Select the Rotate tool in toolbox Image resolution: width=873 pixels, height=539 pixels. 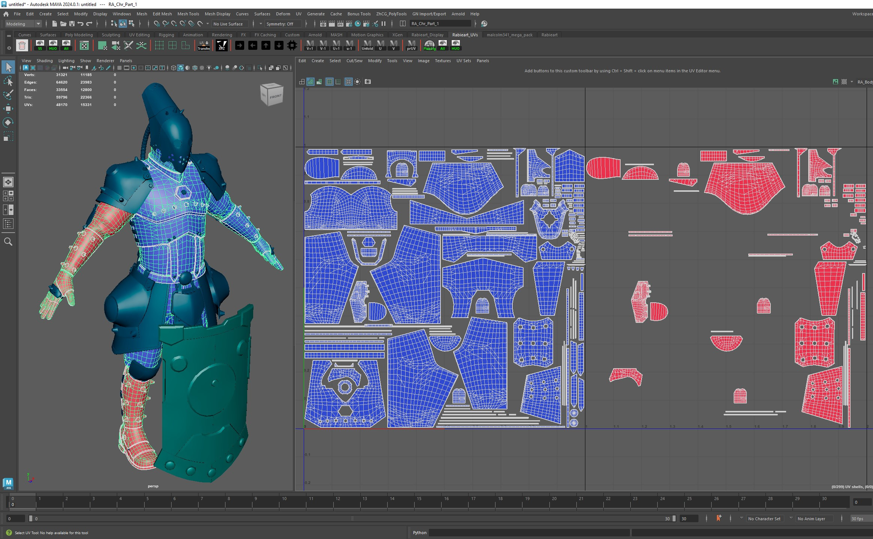point(8,122)
